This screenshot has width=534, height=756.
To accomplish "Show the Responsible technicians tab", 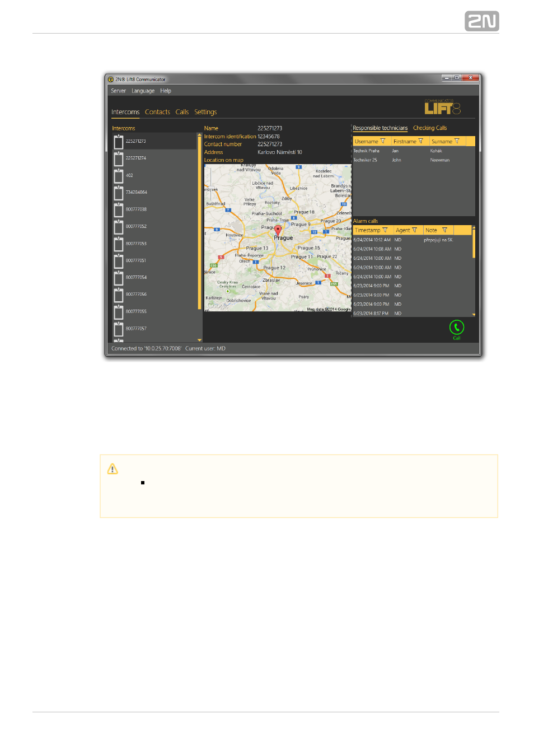I will [x=380, y=128].
